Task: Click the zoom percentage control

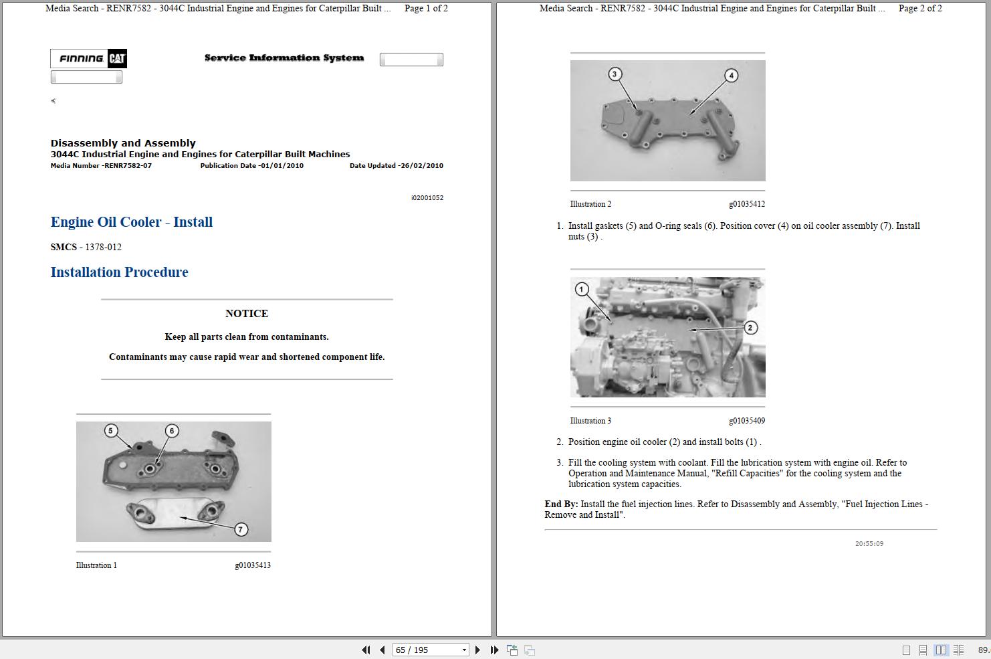Action: pos(983,650)
